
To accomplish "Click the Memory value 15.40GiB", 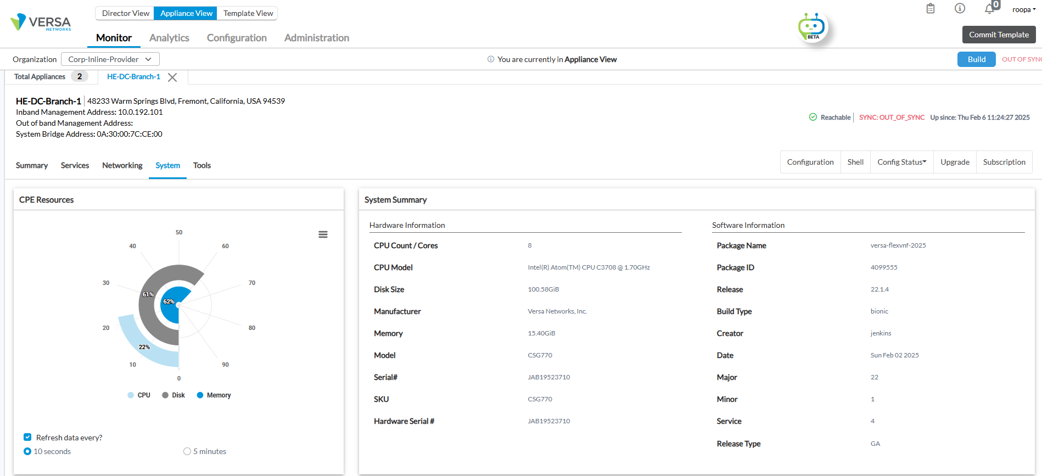I will [x=541, y=333].
